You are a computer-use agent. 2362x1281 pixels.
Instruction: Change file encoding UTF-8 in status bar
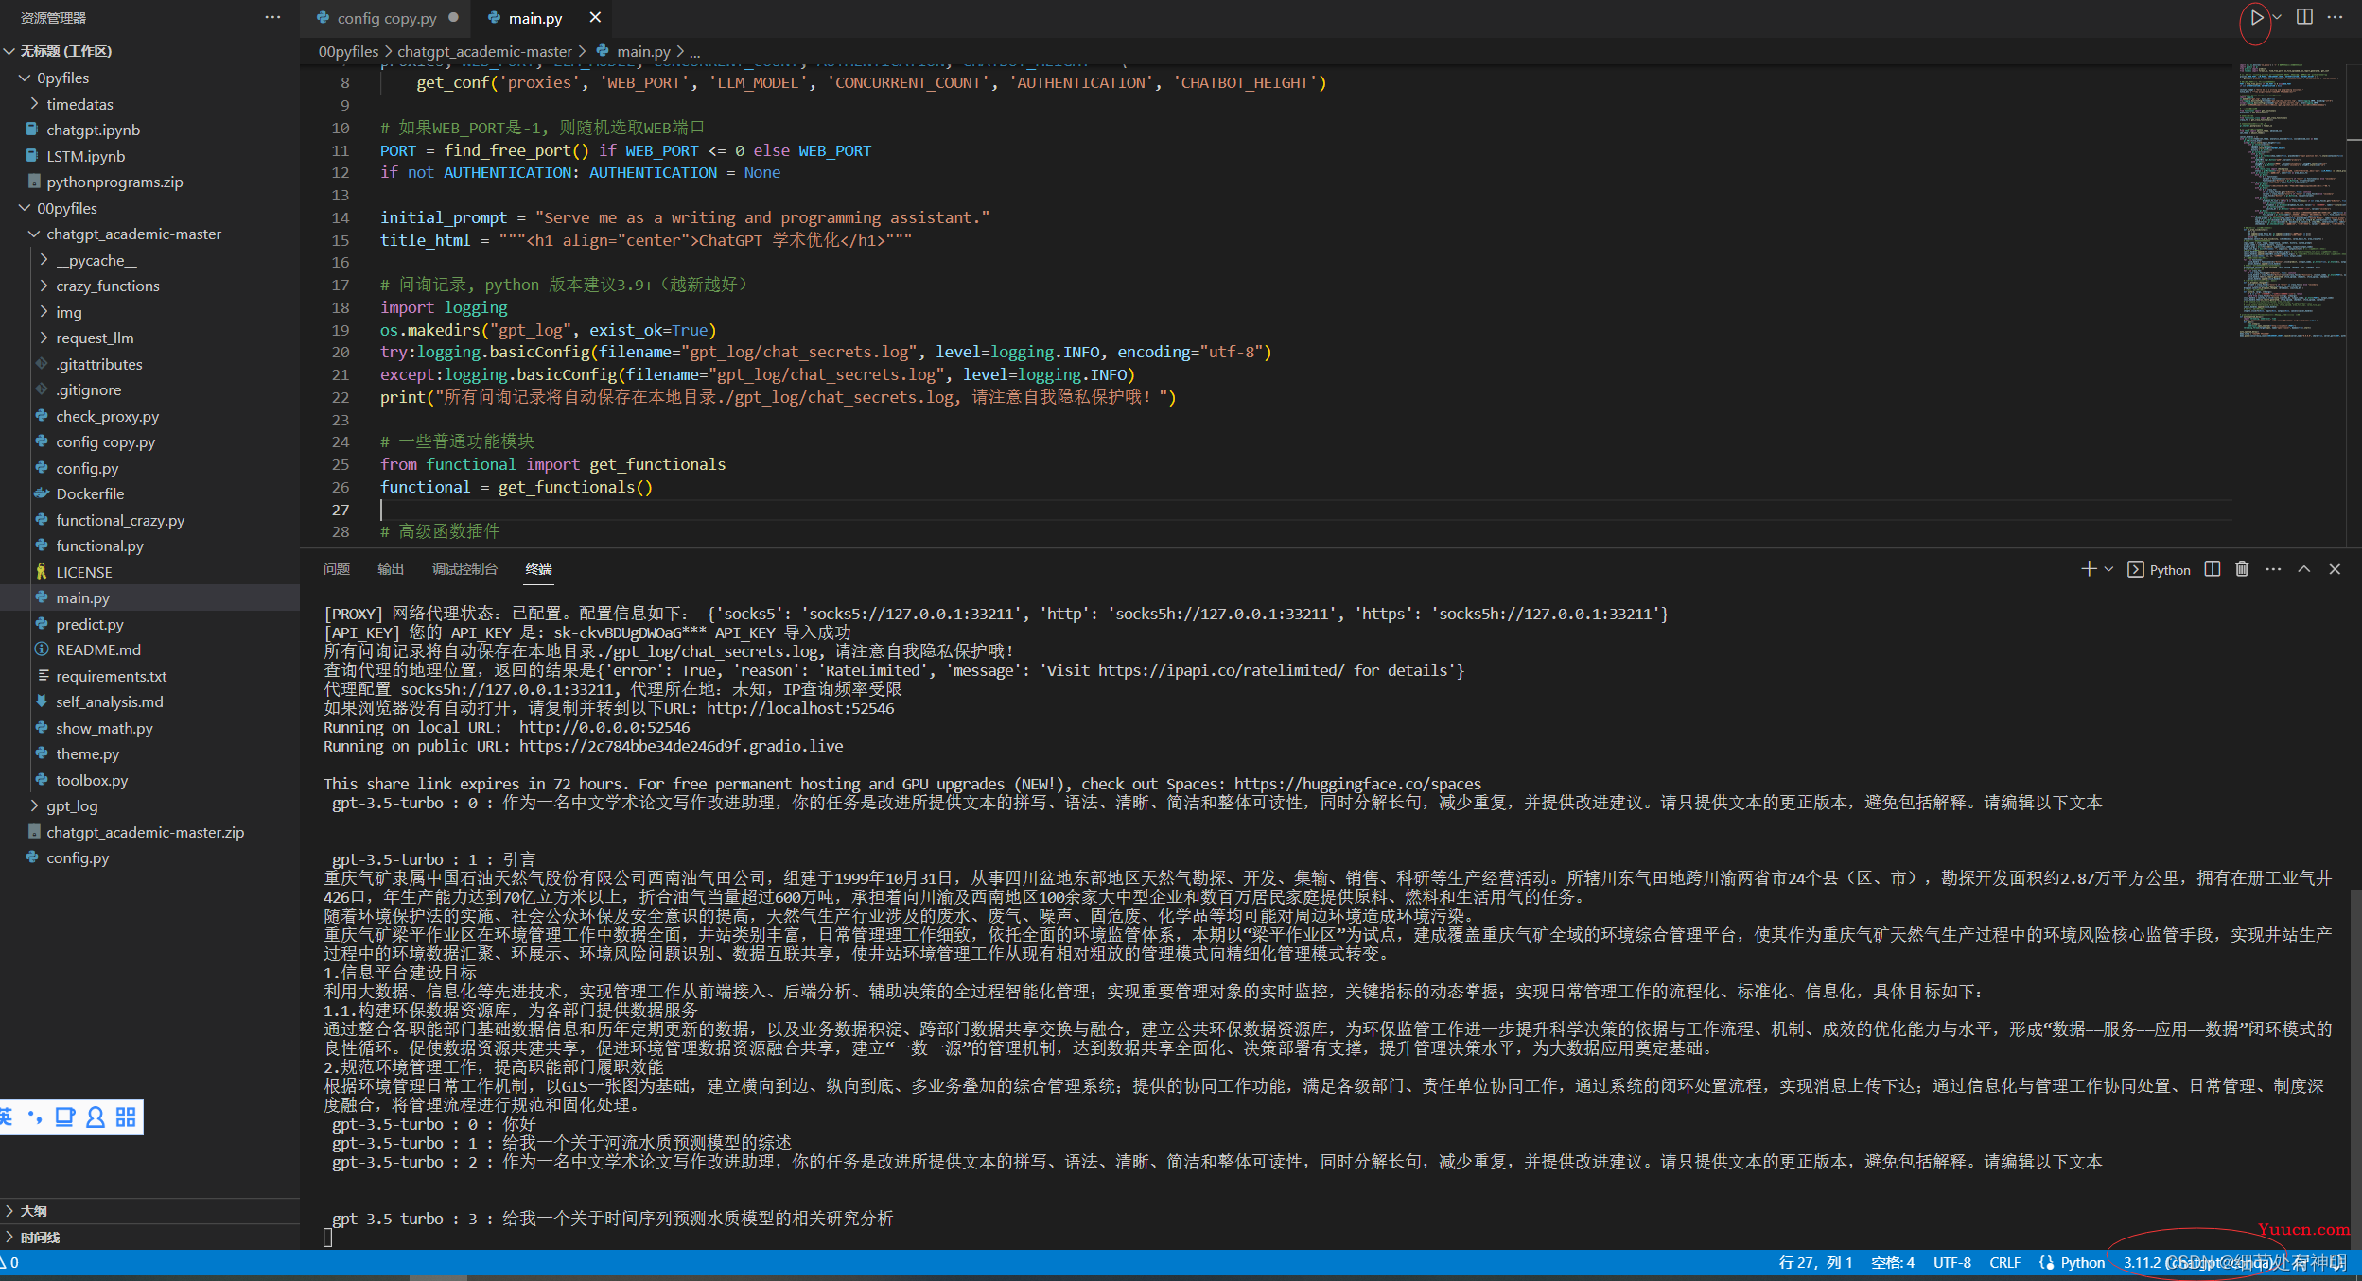tap(1951, 1262)
